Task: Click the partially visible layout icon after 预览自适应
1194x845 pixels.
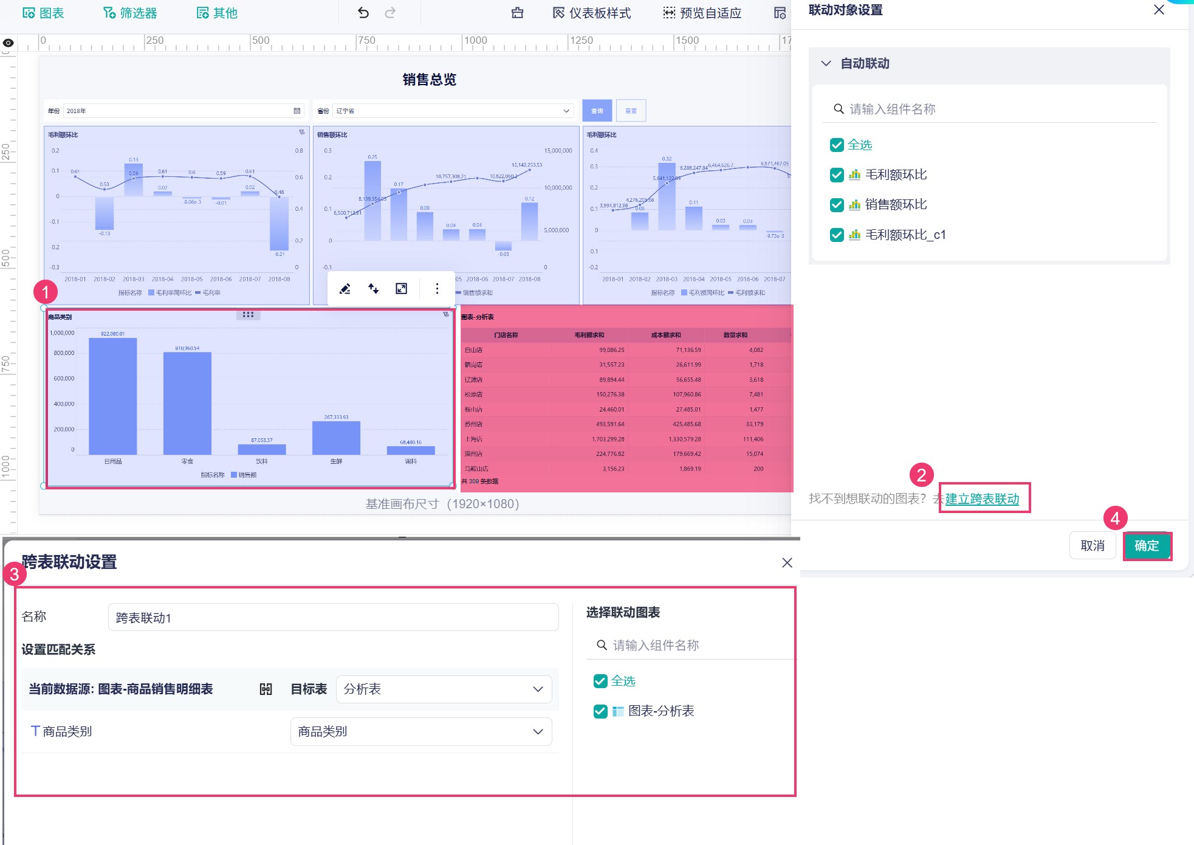Action: pyautogui.click(x=780, y=13)
